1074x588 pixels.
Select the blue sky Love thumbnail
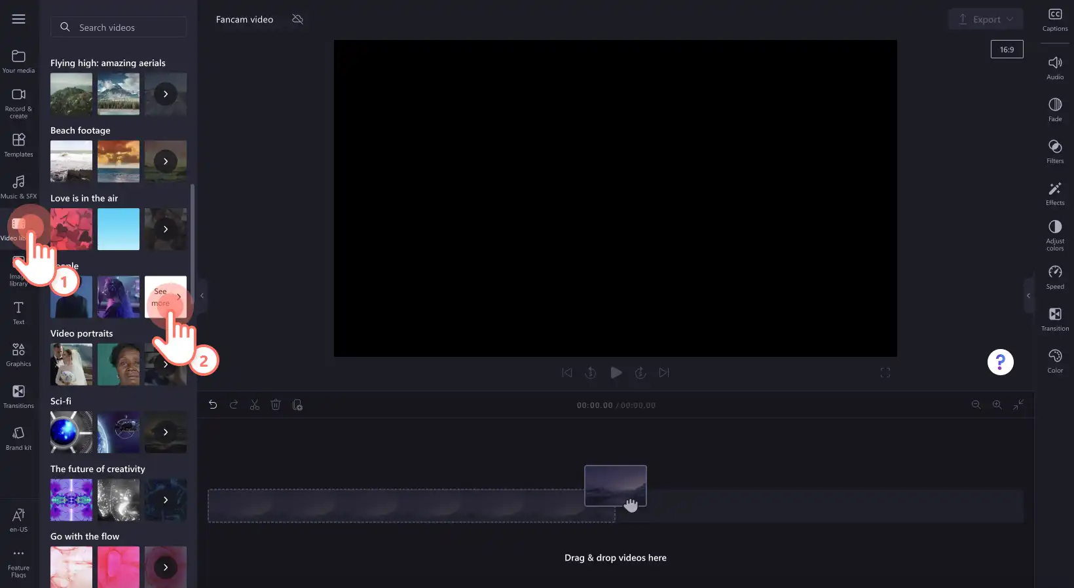click(x=119, y=229)
